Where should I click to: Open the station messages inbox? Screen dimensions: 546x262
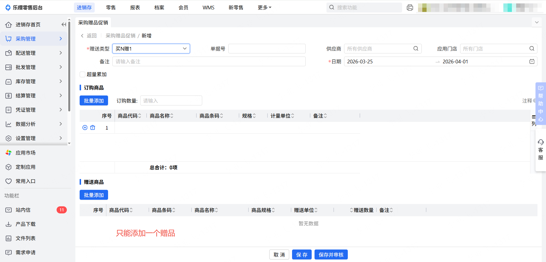pyautogui.click(x=23, y=210)
